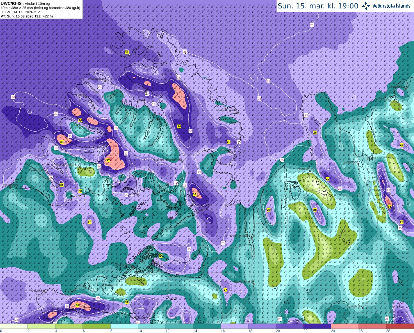Screen dimensions: 414x333
Task: Click the 16–18 m/s lavender legend swatch
Action: 234,326
